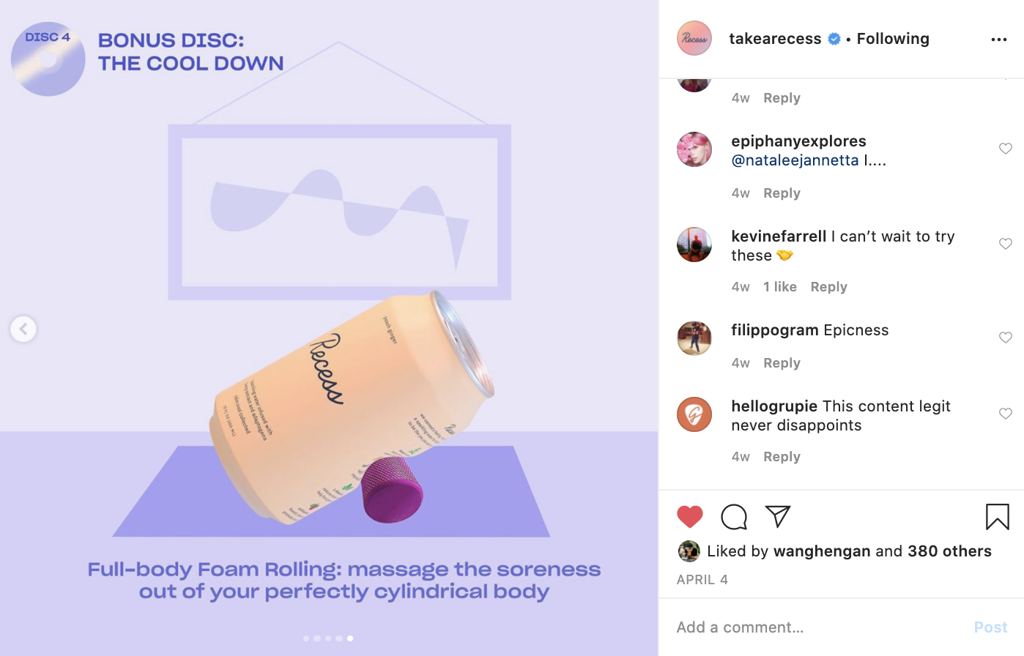Unlike the post with the red heart
The height and width of the screenshot is (656, 1024).
690,517
